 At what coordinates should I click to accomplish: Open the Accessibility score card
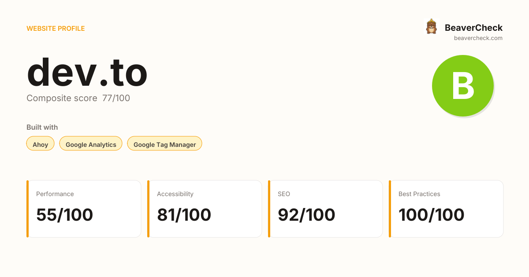click(205, 209)
